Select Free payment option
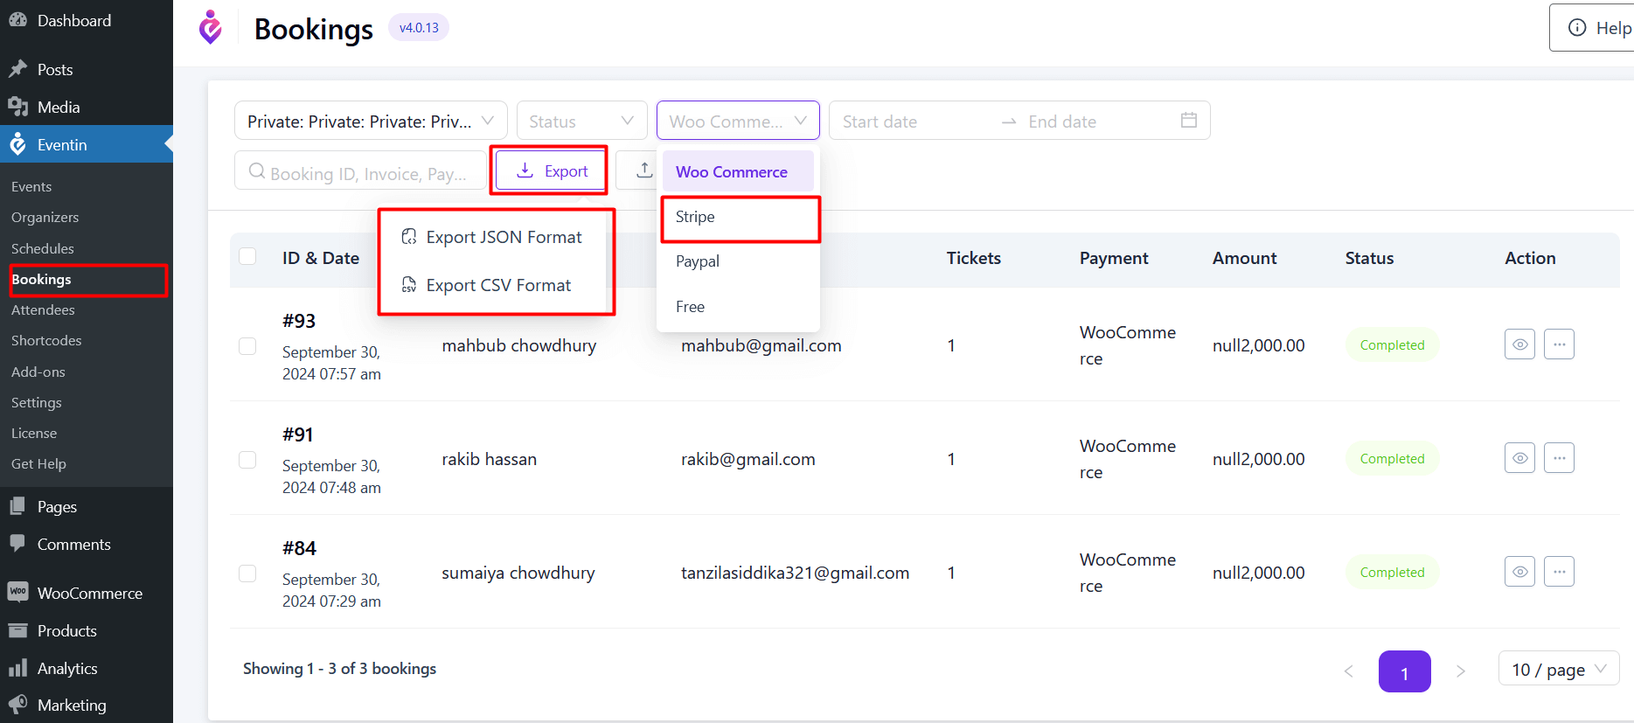The height and width of the screenshot is (723, 1634). point(738,307)
